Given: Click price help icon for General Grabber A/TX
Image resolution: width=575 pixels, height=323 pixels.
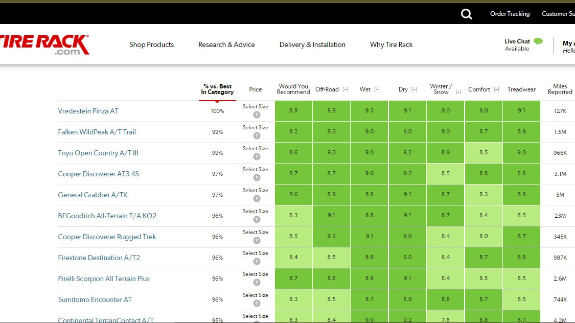Looking at the screenshot, I should (x=257, y=198).
